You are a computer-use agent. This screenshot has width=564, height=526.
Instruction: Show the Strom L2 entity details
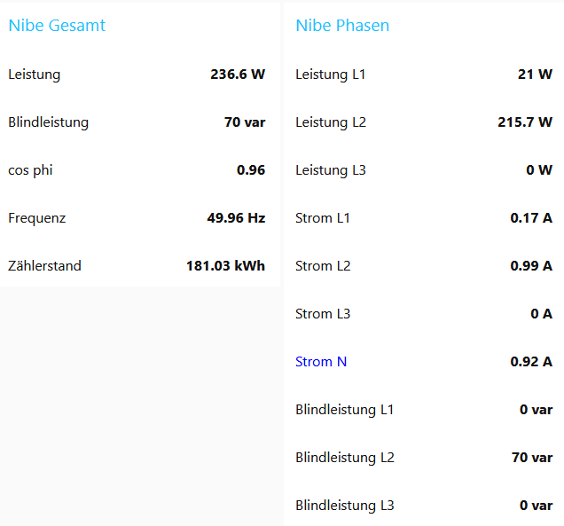[x=323, y=266]
